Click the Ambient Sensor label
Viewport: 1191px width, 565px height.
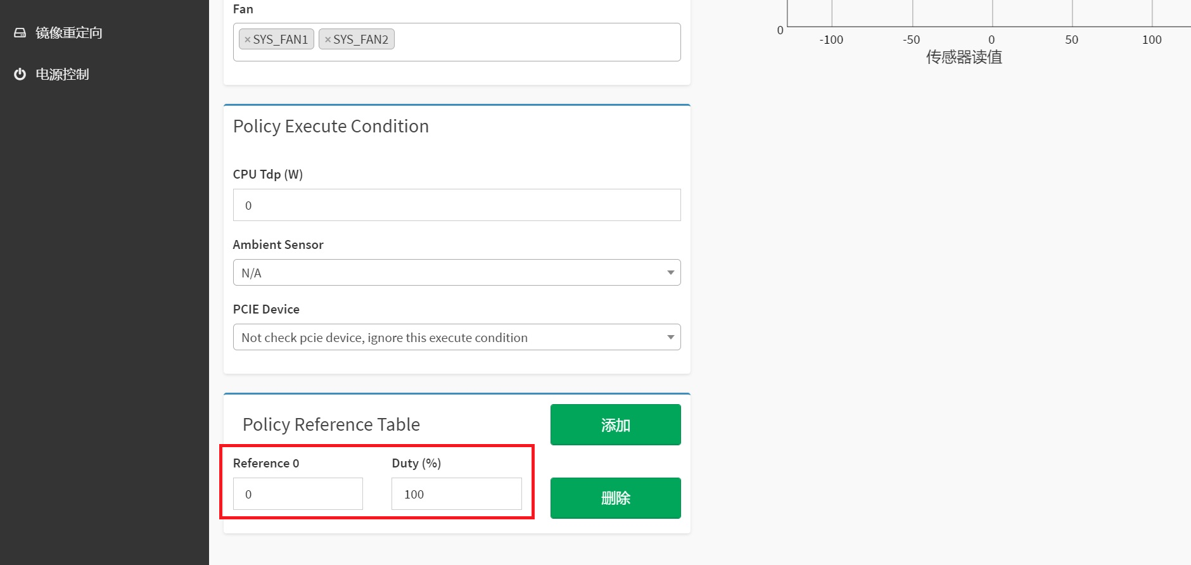[x=278, y=244]
